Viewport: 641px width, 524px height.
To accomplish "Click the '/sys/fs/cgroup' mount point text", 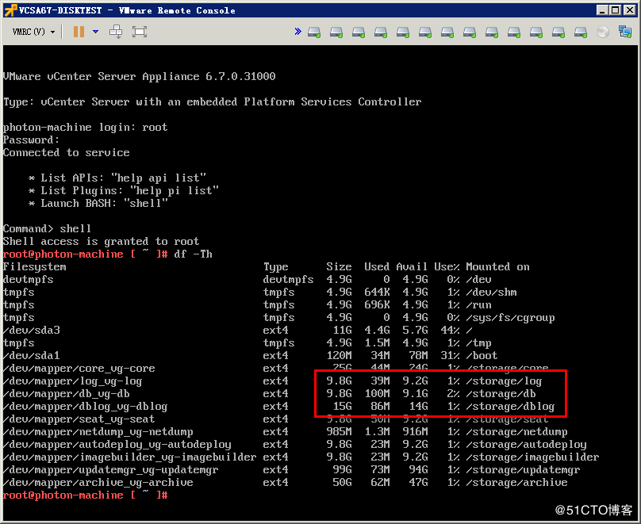I will click(510, 317).
